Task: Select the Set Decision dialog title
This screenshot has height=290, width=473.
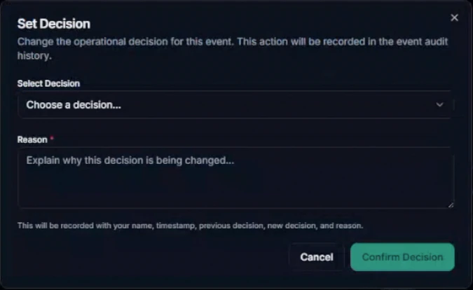Action: click(x=54, y=24)
